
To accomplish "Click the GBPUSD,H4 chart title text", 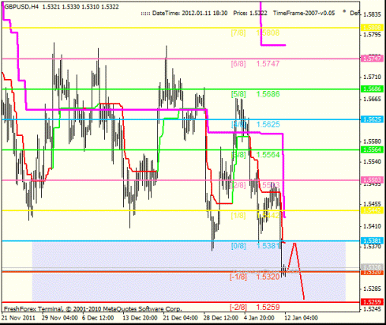I will pos(22,6).
